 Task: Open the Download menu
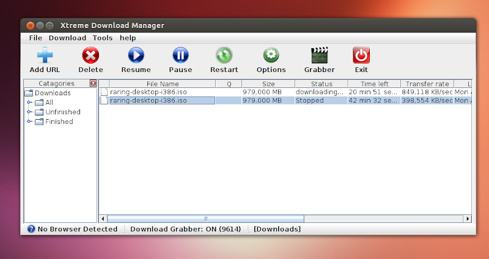pyautogui.click(x=67, y=38)
